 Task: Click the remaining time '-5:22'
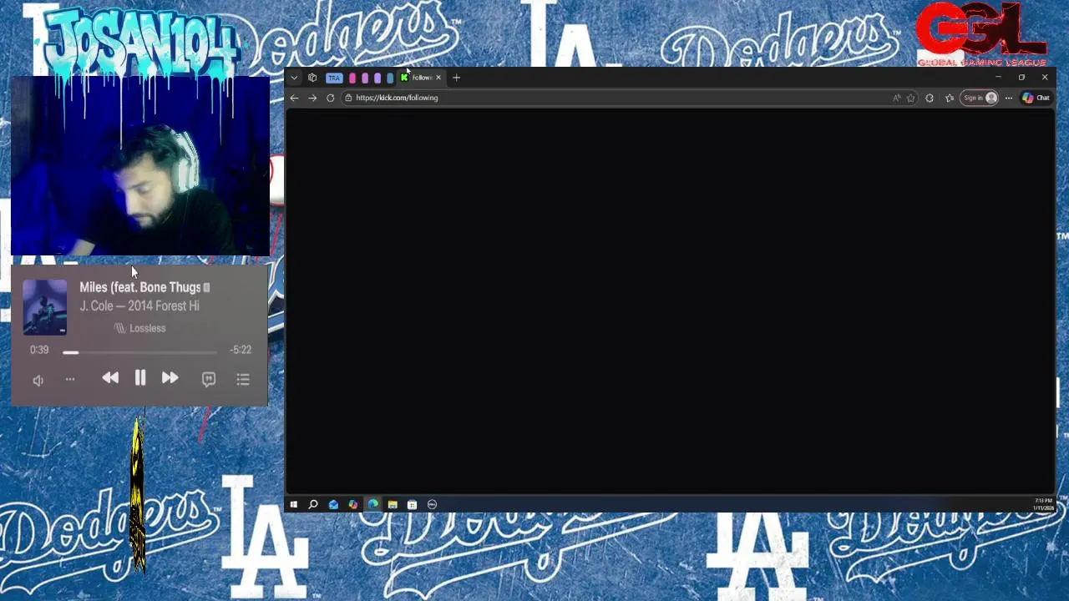[x=241, y=350]
